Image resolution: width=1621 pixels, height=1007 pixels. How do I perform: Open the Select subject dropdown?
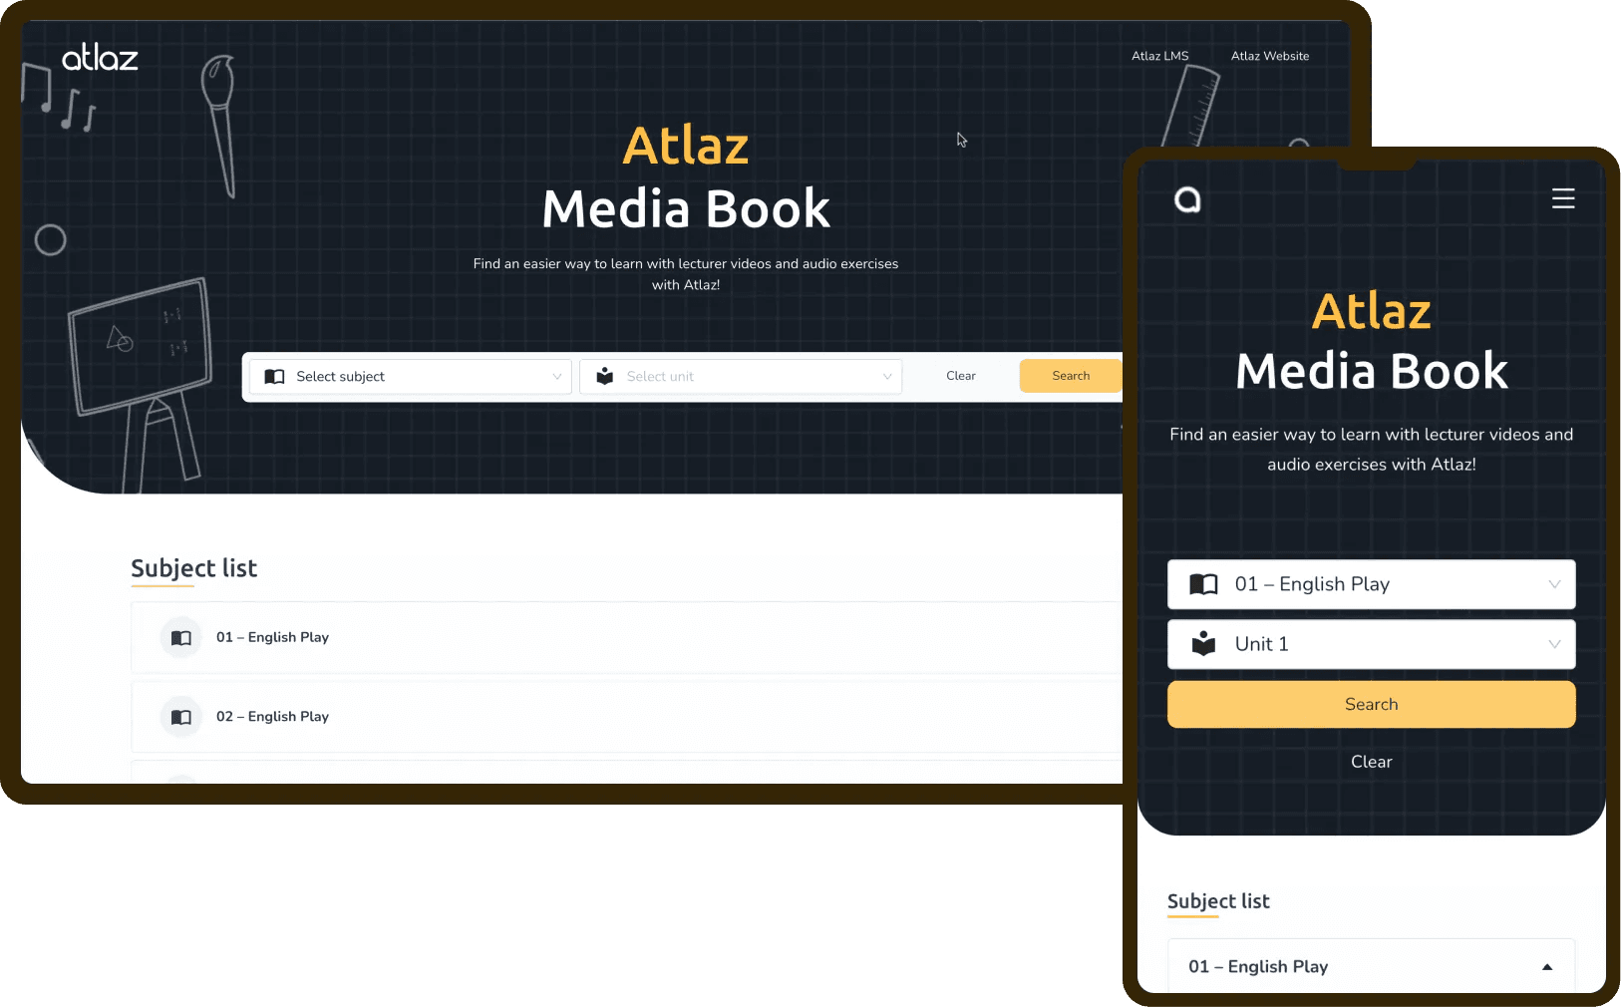click(411, 377)
